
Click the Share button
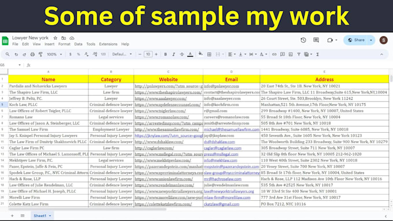tap(356, 40)
